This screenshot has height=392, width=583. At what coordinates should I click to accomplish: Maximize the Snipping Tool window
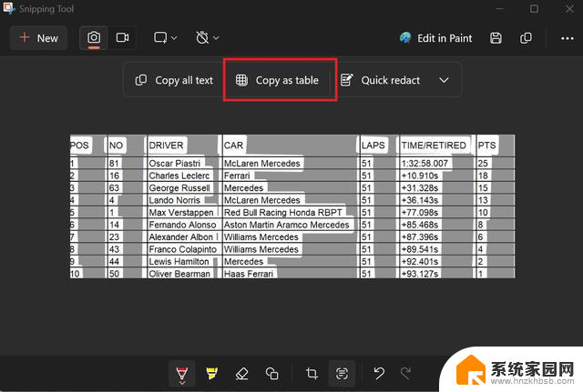point(534,8)
